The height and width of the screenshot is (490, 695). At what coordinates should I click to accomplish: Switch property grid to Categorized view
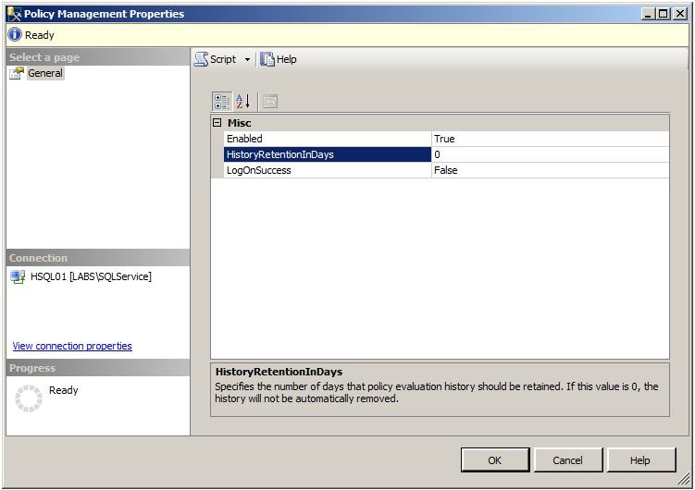[221, 102]
